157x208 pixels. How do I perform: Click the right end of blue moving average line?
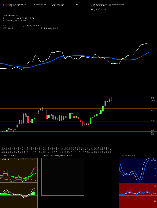pyautogui.click(x=149, y=52)
